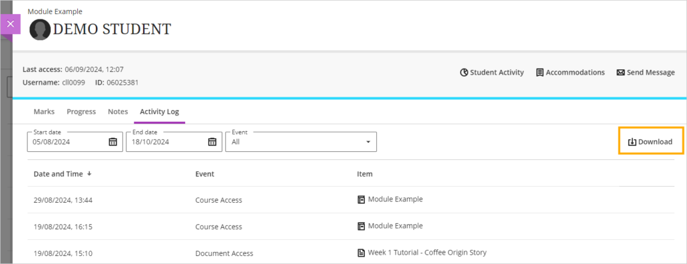The width and height of the screenshot is (687, 264).
Task: Click the Demo Student avatar icon
Action: click(40, 30)
